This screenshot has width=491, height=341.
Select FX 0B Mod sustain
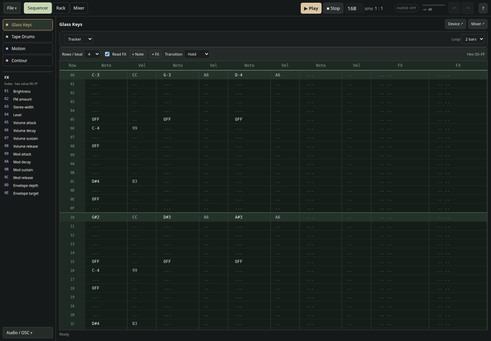[x=28, y=170]
